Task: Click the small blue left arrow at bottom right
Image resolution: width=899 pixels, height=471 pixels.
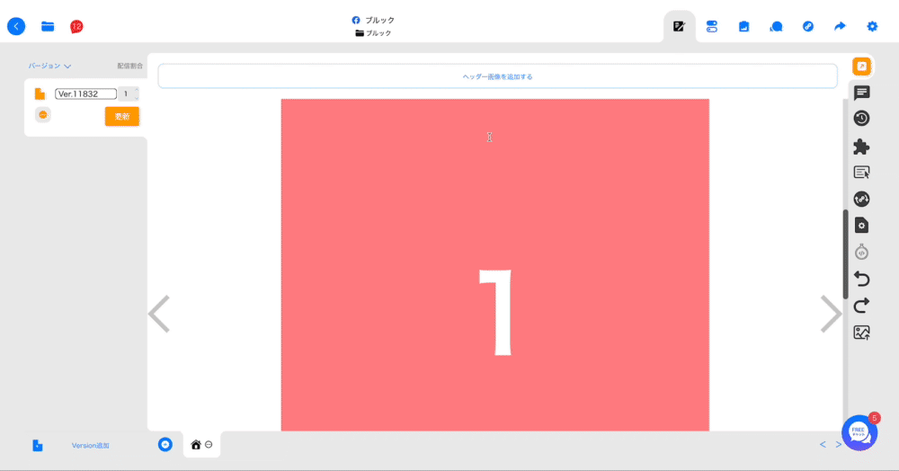Action: click(x=823, y=445)
